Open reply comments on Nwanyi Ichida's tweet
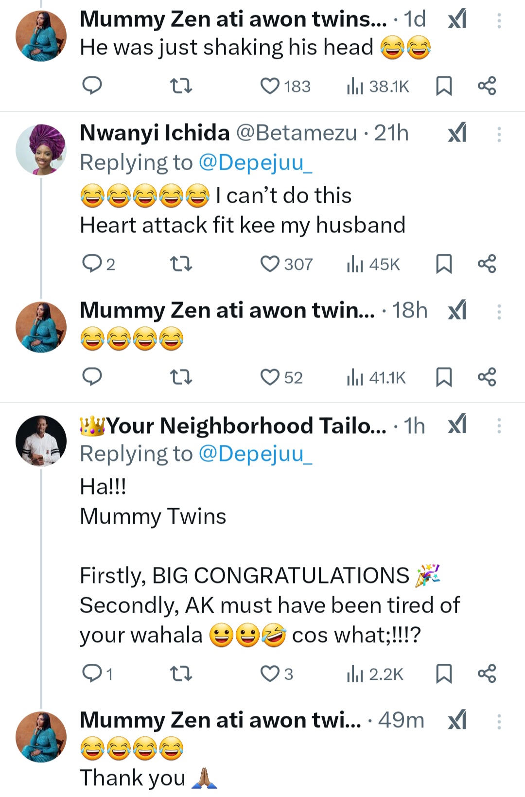This screenshot has width=525, height=797. pyautogui.click(x=92, y=264)
